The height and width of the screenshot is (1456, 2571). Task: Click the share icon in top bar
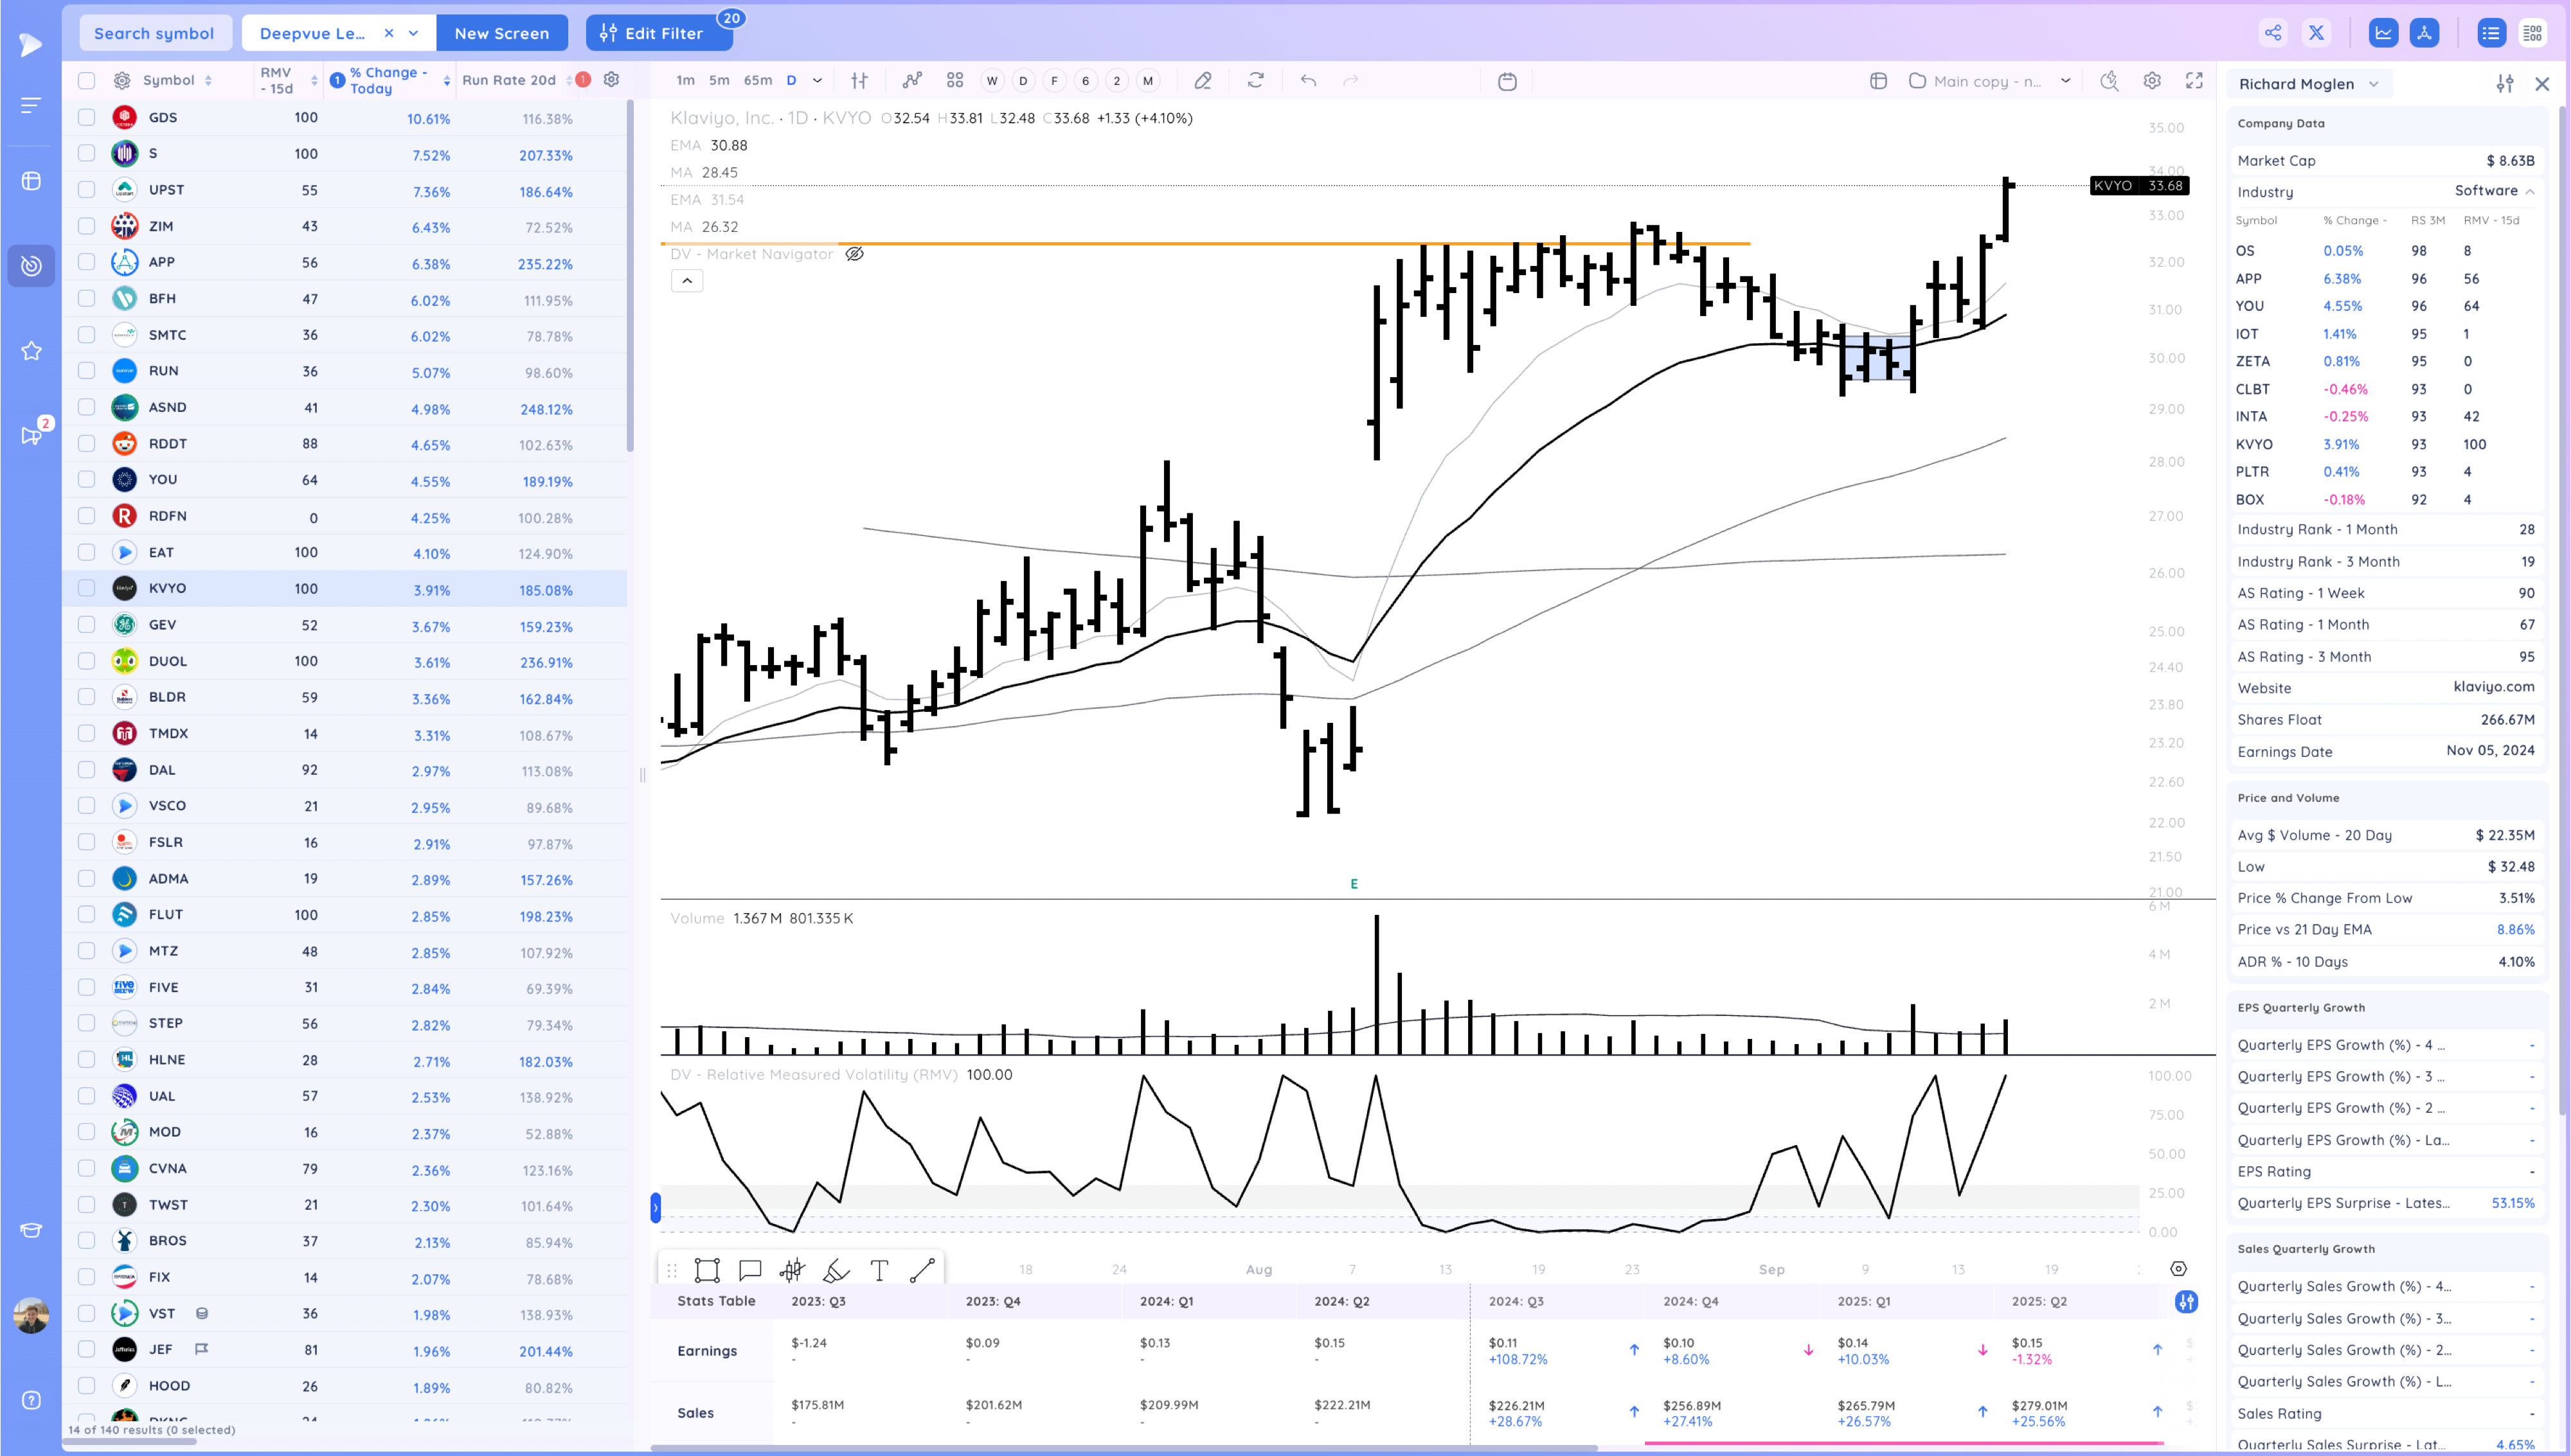point(2273,33)
